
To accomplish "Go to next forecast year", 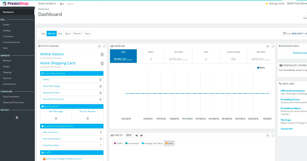I will [x=142, y=135].
